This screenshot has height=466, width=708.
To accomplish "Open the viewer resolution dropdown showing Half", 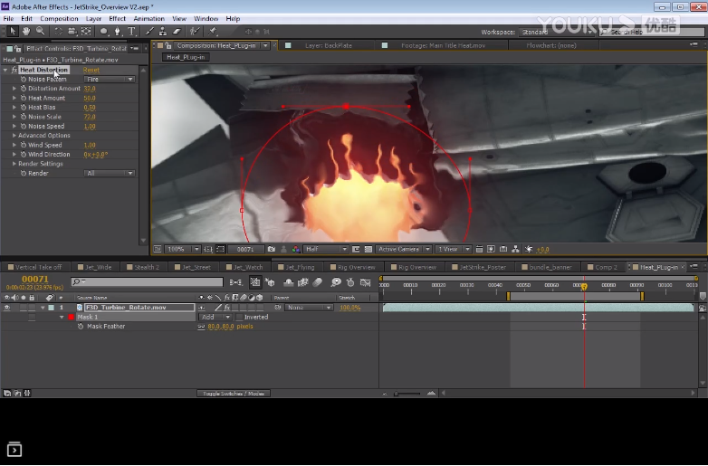I will [x=325, y=249].
